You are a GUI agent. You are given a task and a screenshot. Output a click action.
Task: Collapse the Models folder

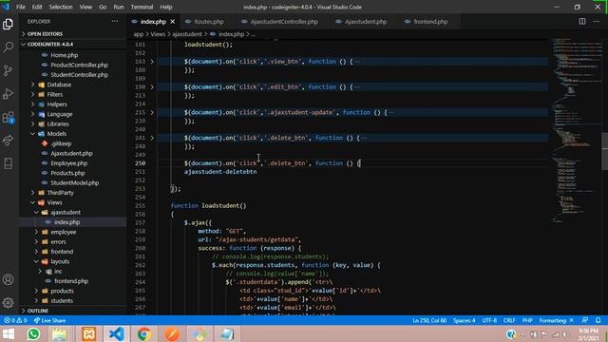tap(57, 134)
